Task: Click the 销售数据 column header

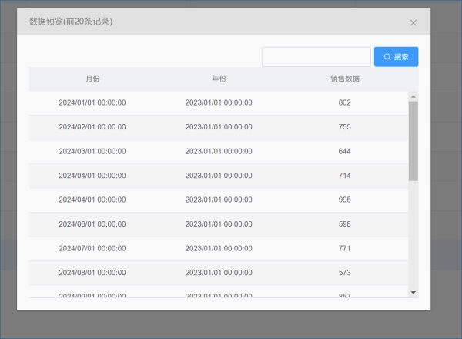Action: (x=345, y=79)
